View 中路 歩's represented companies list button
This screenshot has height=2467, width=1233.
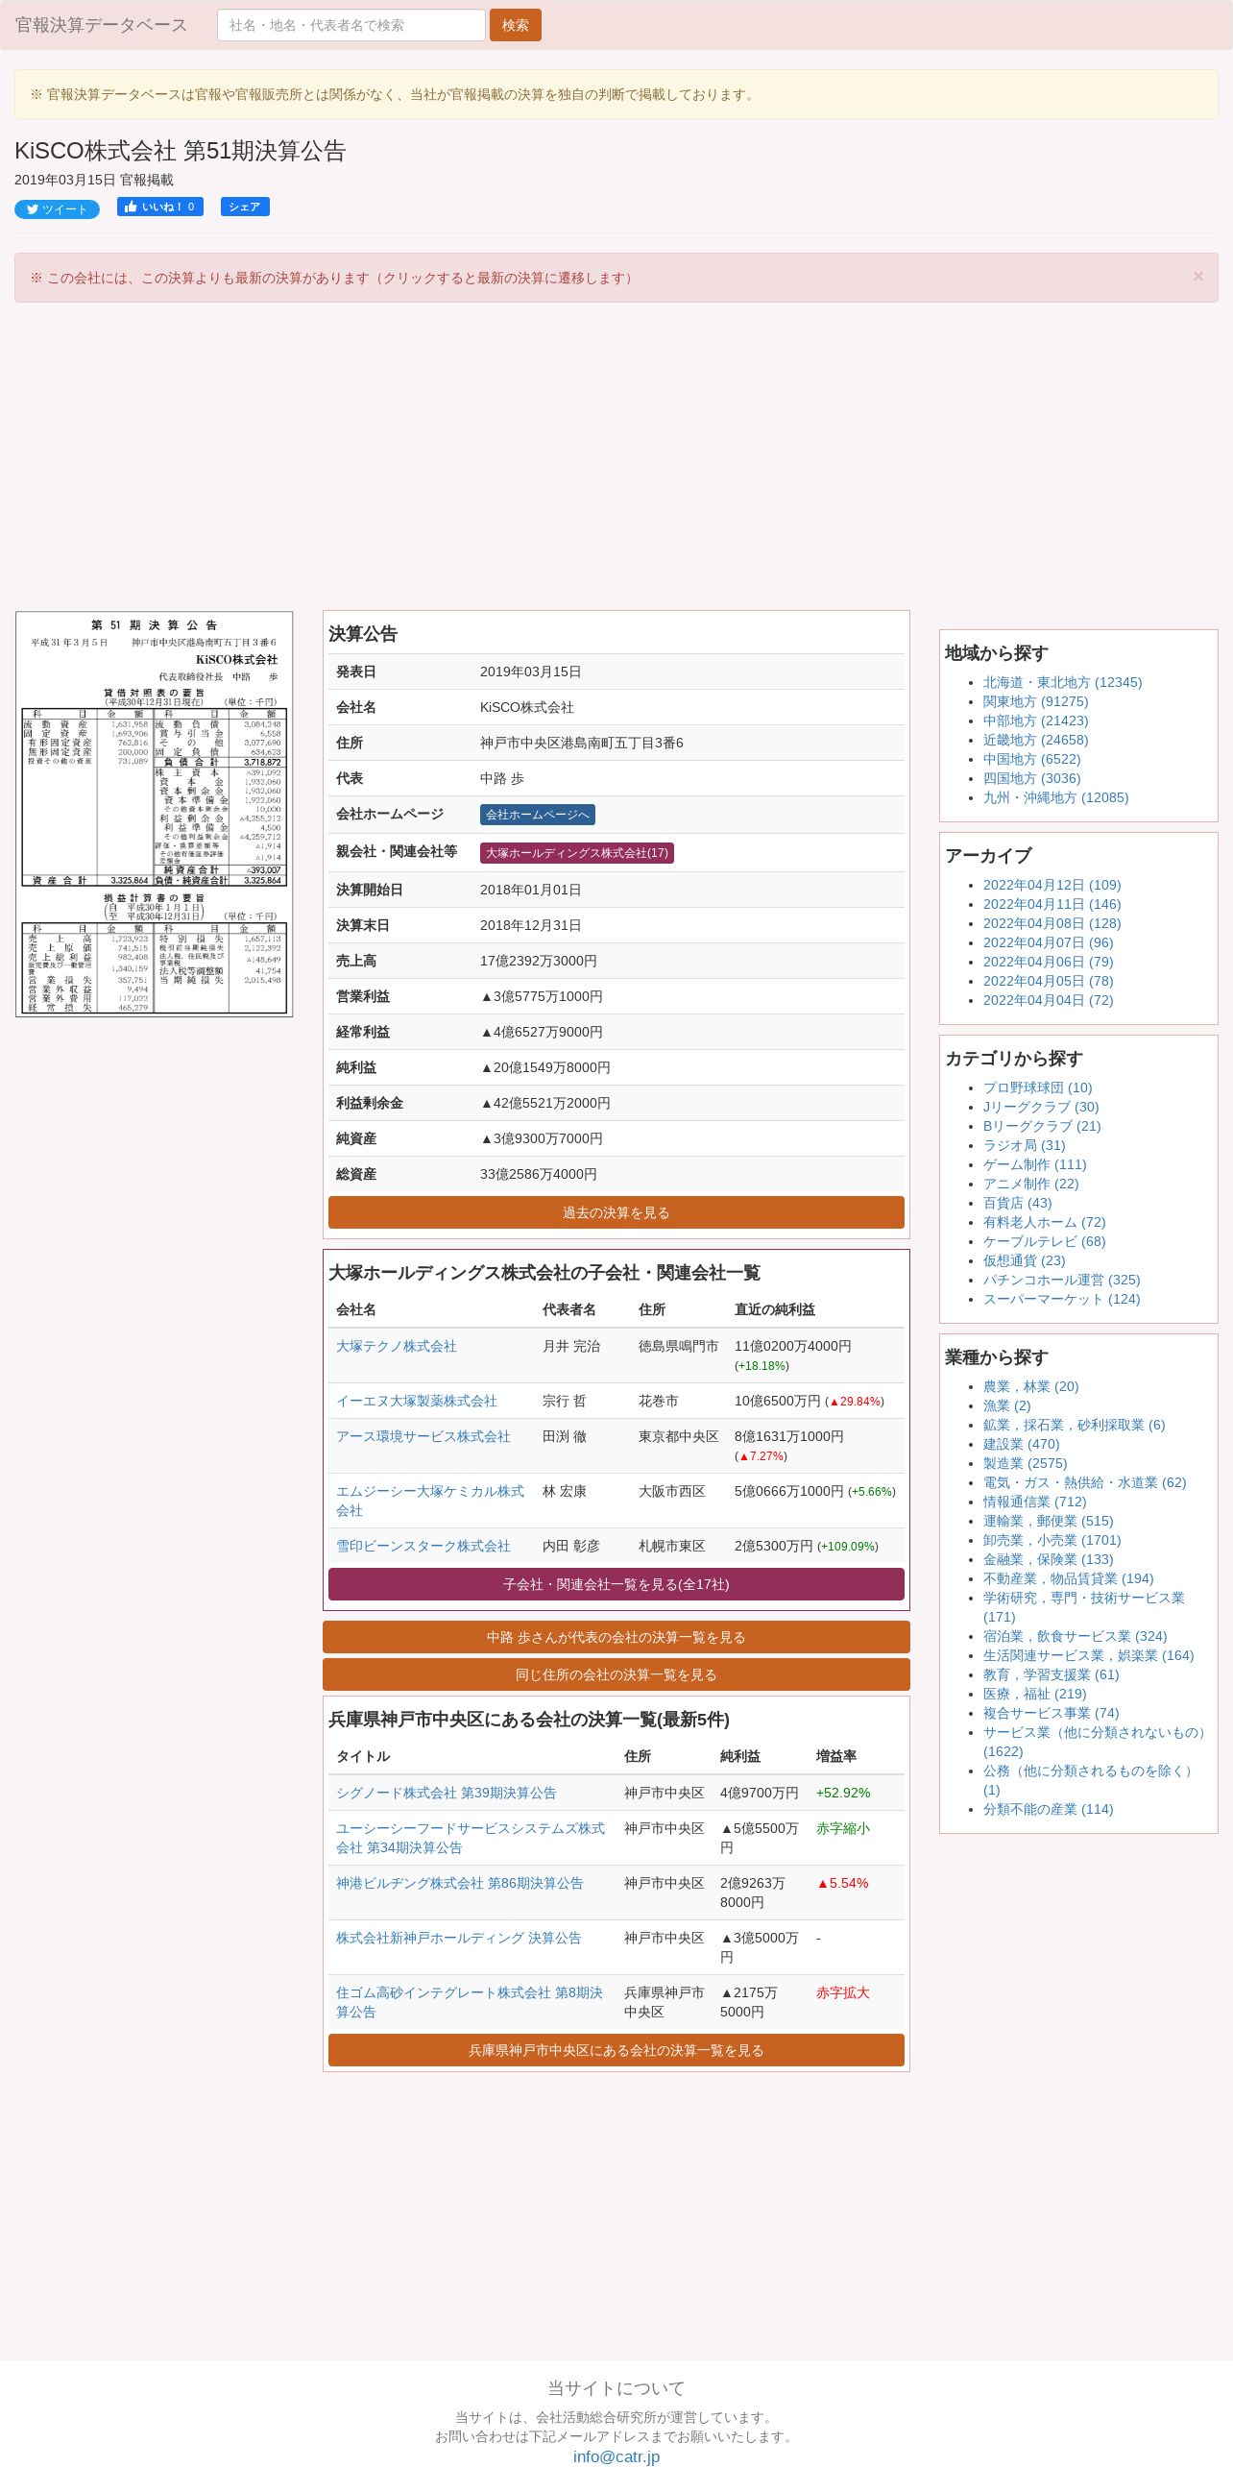pyautogui.click(x=616, y=1637)
